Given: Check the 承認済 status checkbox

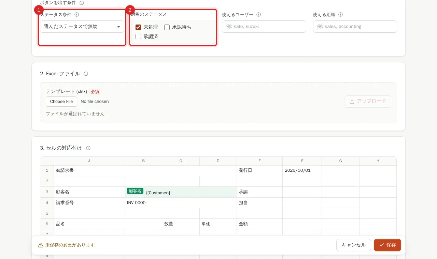Looking at the screenshot, I should click(x=138, y=37).
